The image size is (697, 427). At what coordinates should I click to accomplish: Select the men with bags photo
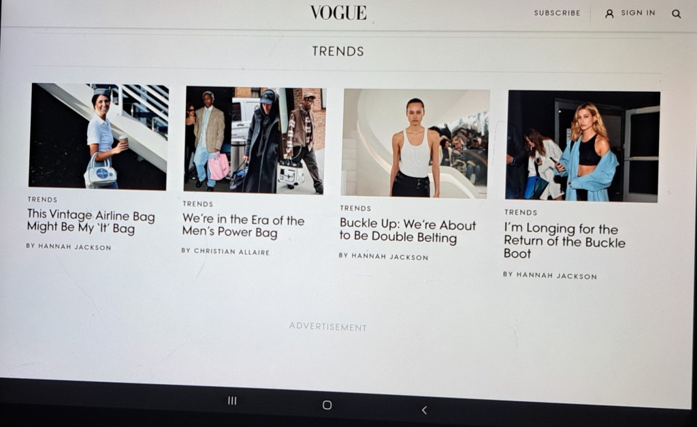(255, 140)
